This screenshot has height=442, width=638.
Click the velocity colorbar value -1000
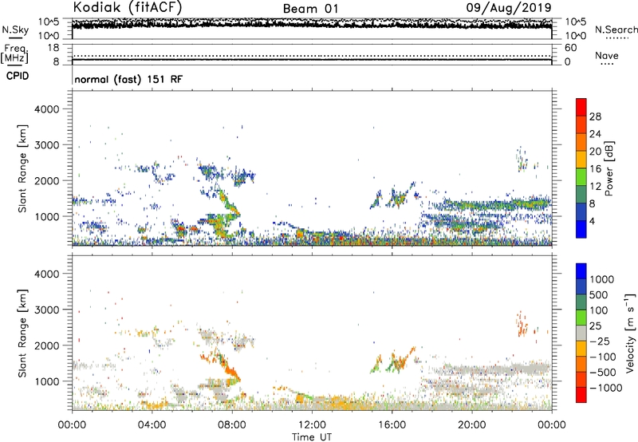pyautogui.click(x=605, y=388)
